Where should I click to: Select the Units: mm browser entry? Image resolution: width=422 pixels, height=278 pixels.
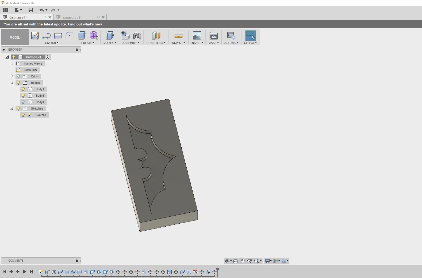tap(30, 70)
